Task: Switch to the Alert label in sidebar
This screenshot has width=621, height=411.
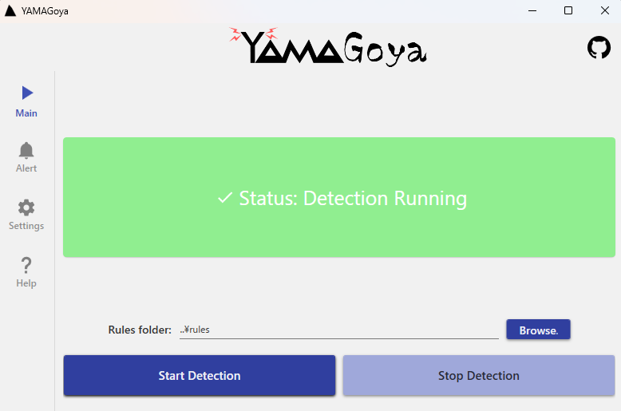Action: [x=26, y=168]
